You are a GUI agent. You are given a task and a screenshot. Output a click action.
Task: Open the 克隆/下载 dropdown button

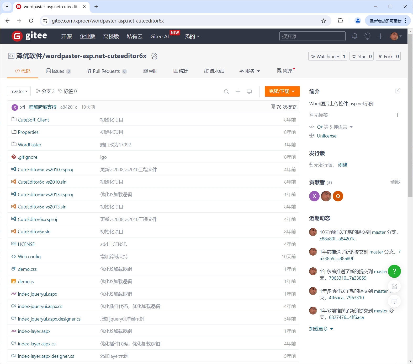coord(282,91)
